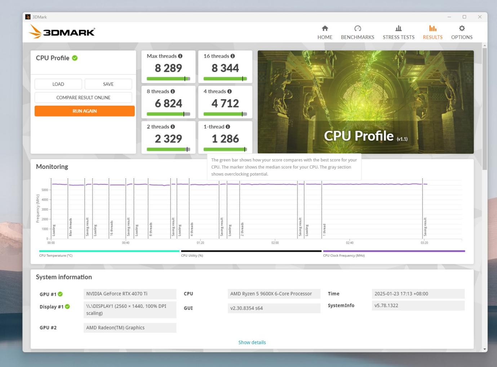Maximize the 3DMark window
Screen dimensions: 497x367
(464, 17)
